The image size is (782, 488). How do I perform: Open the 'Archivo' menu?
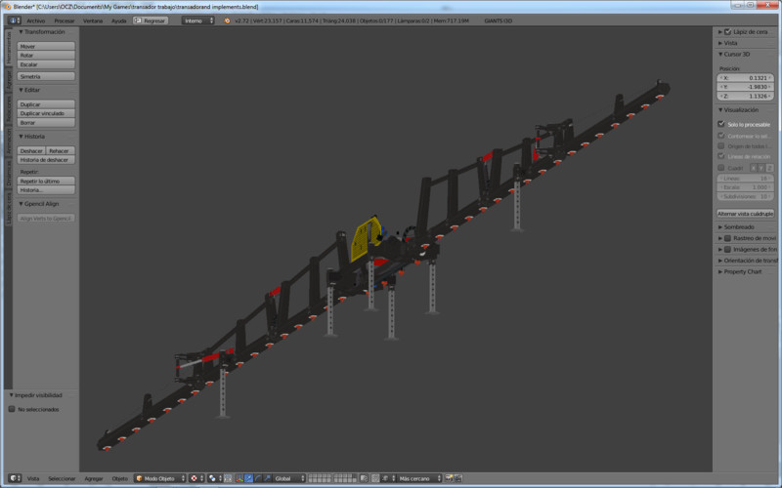pyautogui.click(x=35, y=20)
